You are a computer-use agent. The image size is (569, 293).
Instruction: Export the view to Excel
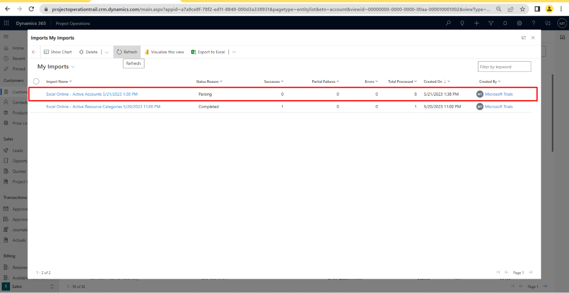click(208, 52)
